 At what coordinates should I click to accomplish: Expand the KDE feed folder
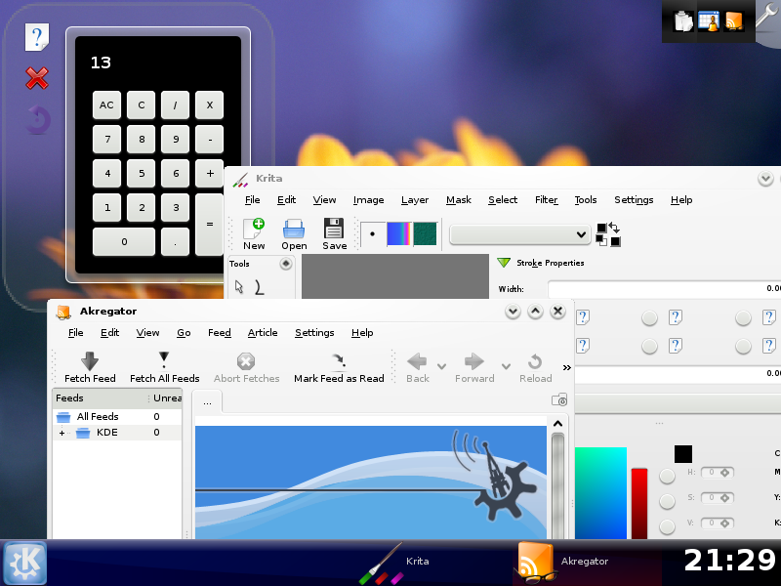(62, 433)
